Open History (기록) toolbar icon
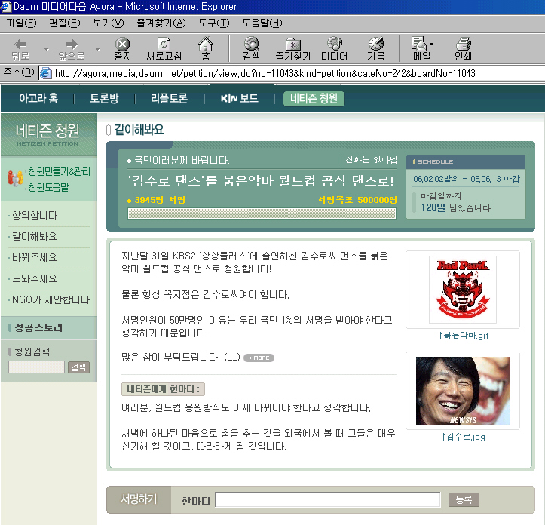The width and height of the screenshot is (545, 525). point(375,45)
